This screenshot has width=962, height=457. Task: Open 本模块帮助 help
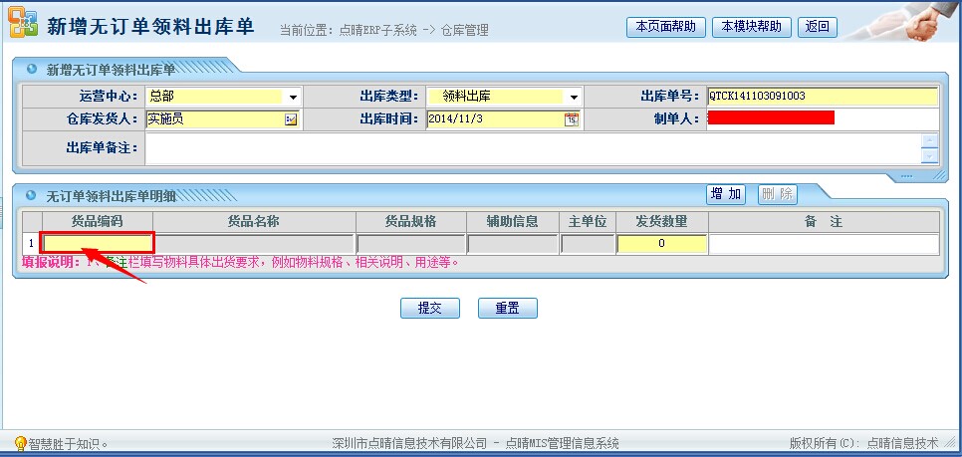[752, 27]
